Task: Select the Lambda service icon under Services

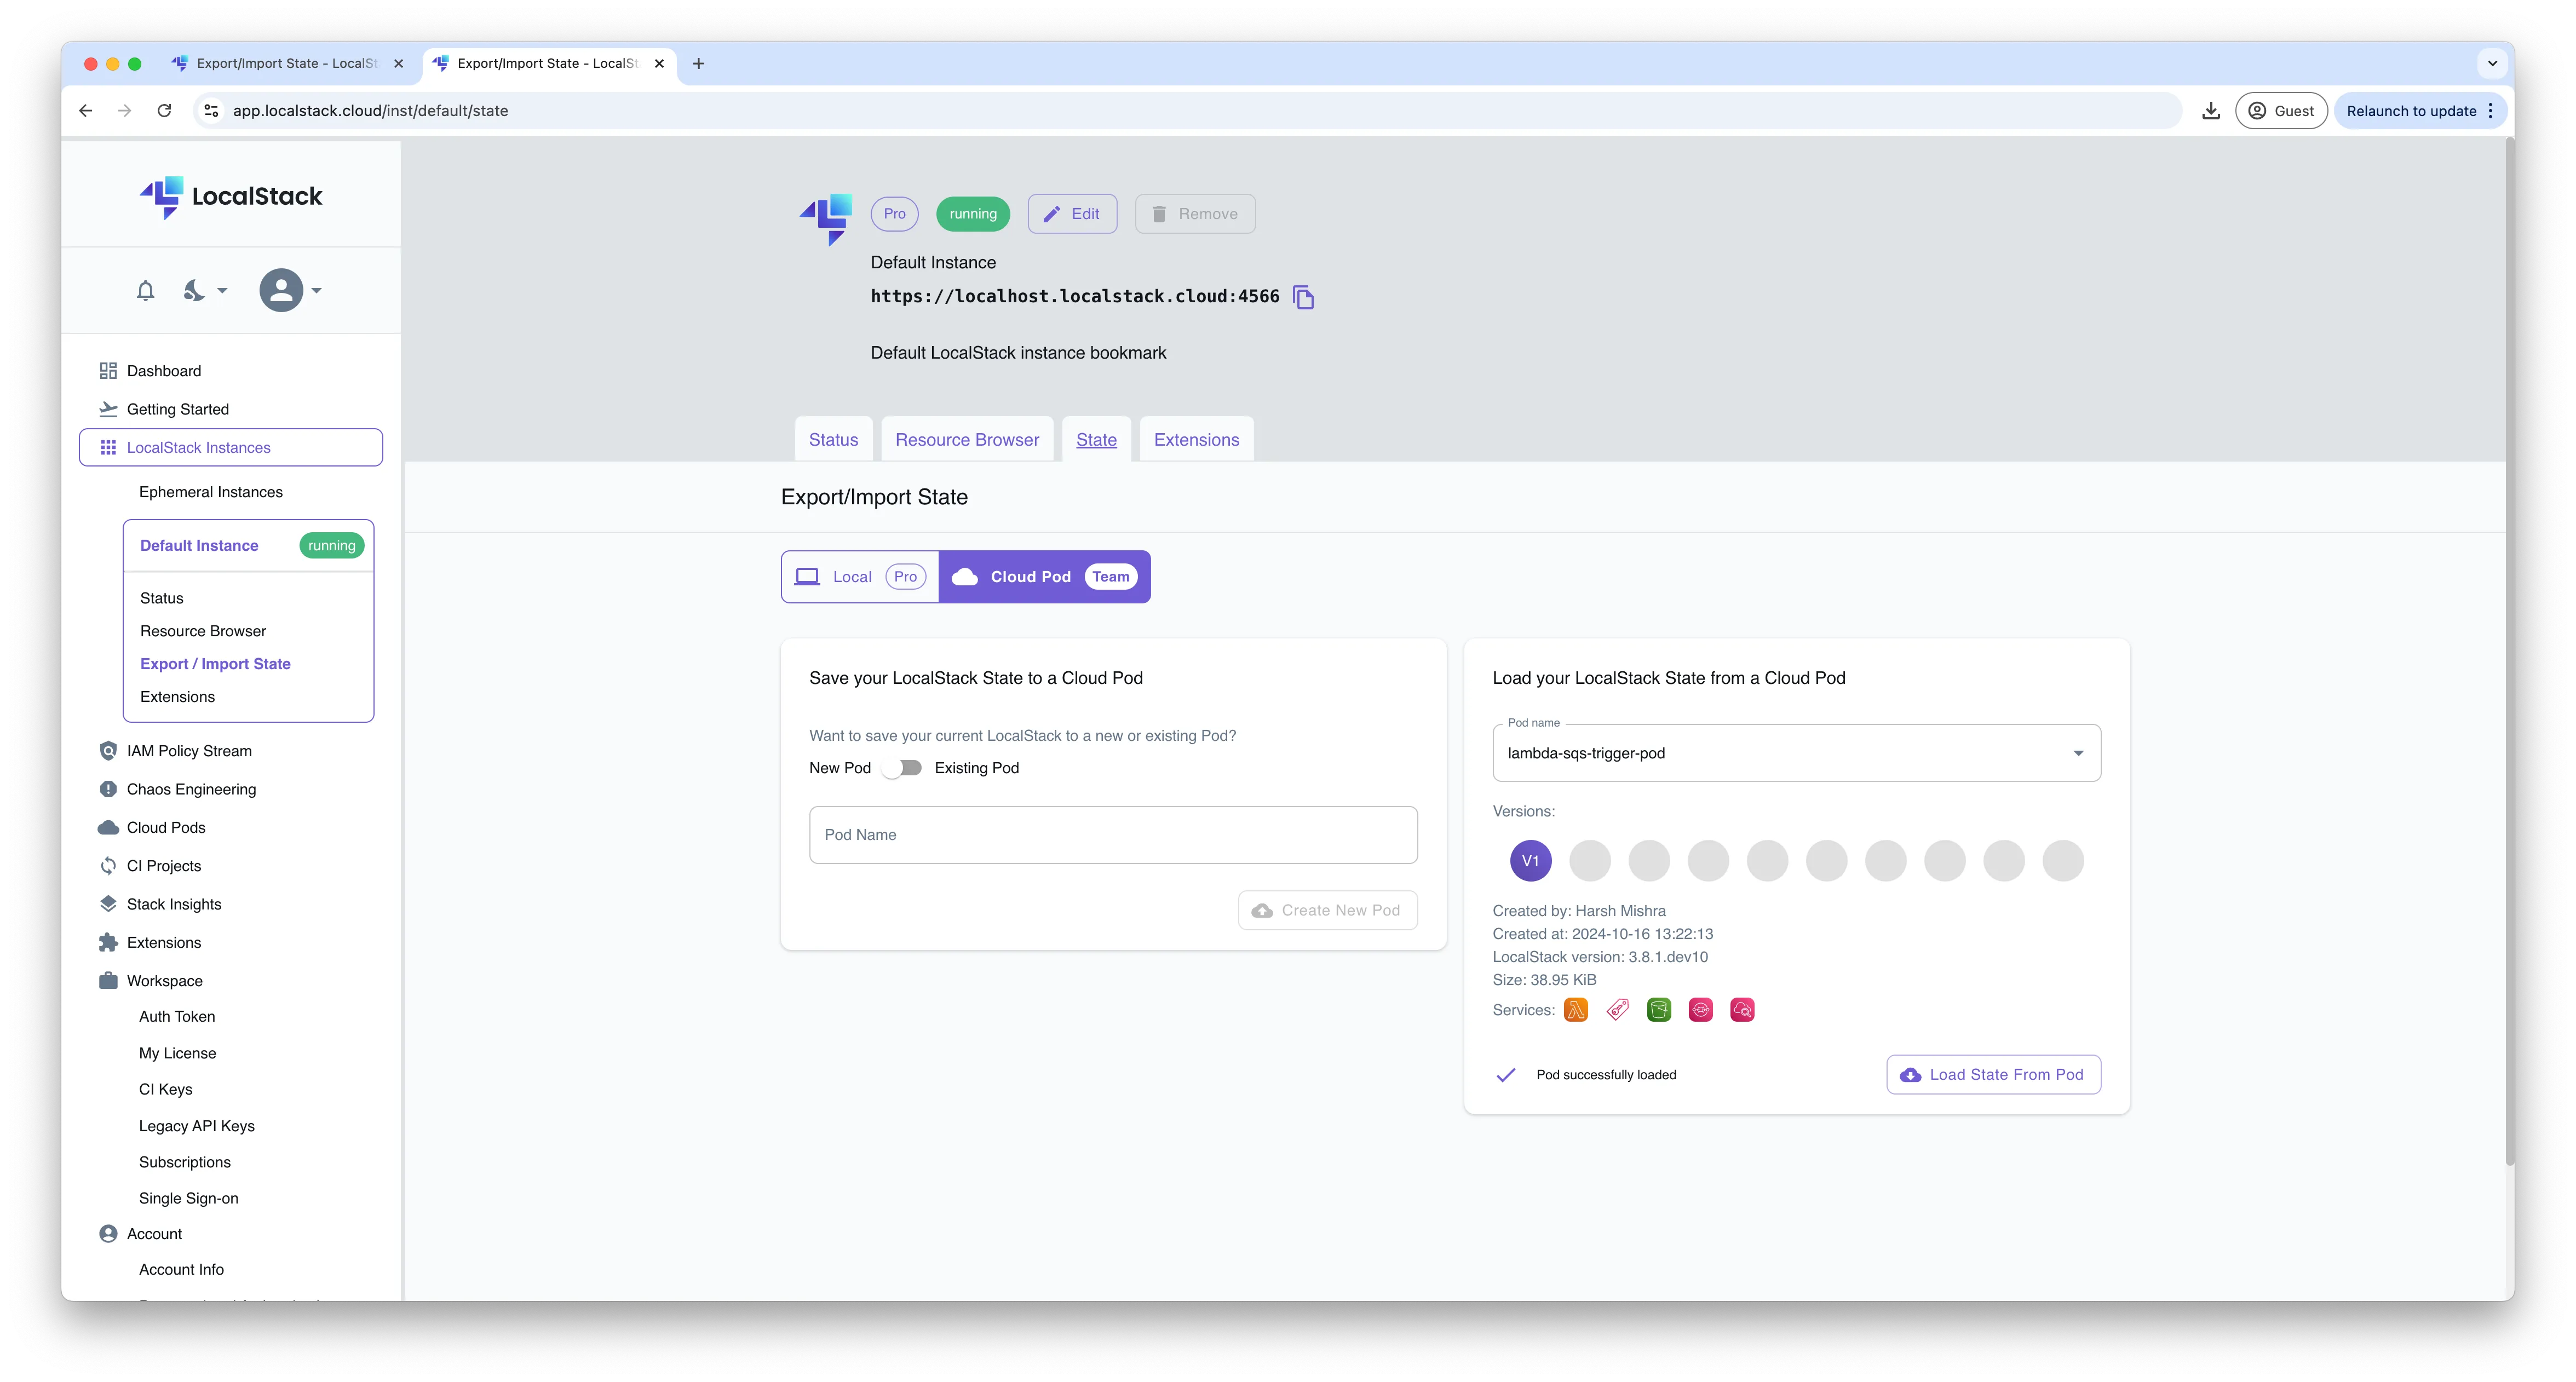Action: [1576, 1009]
